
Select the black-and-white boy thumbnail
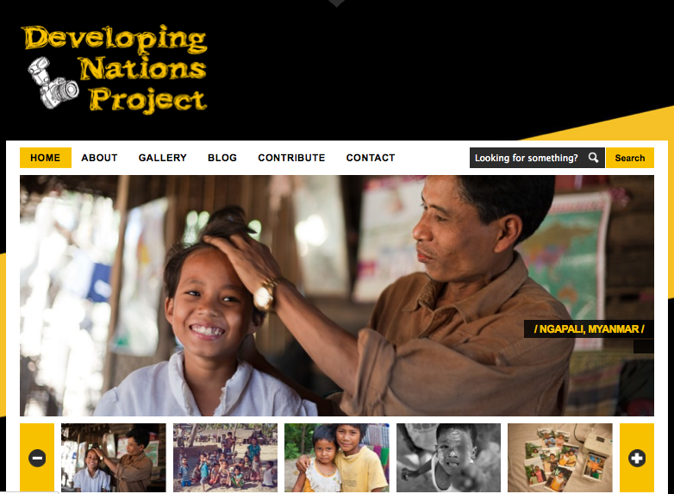(448, 458)
